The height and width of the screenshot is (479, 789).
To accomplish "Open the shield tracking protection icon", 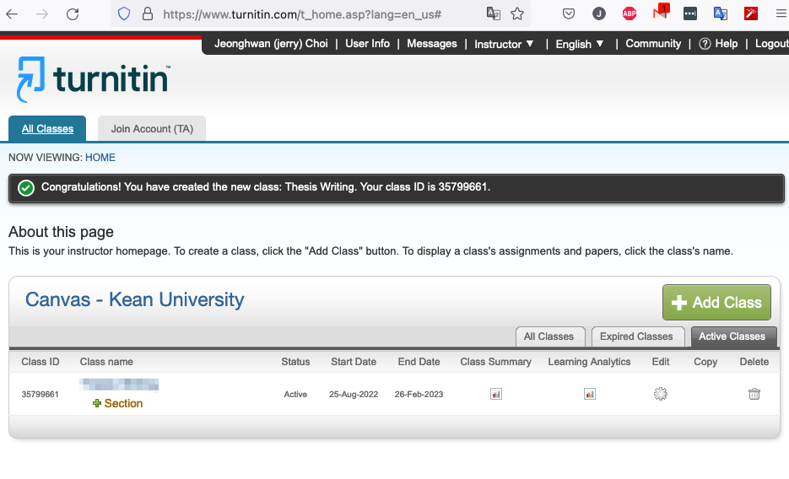I will click(124, 14).
